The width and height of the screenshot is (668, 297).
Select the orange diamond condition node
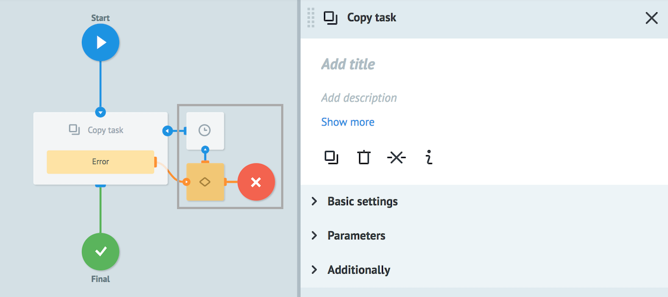[205, 182]
